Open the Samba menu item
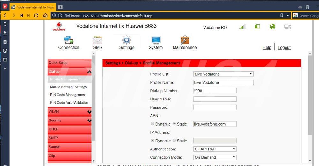319x166 pixels. coord(69,147)
